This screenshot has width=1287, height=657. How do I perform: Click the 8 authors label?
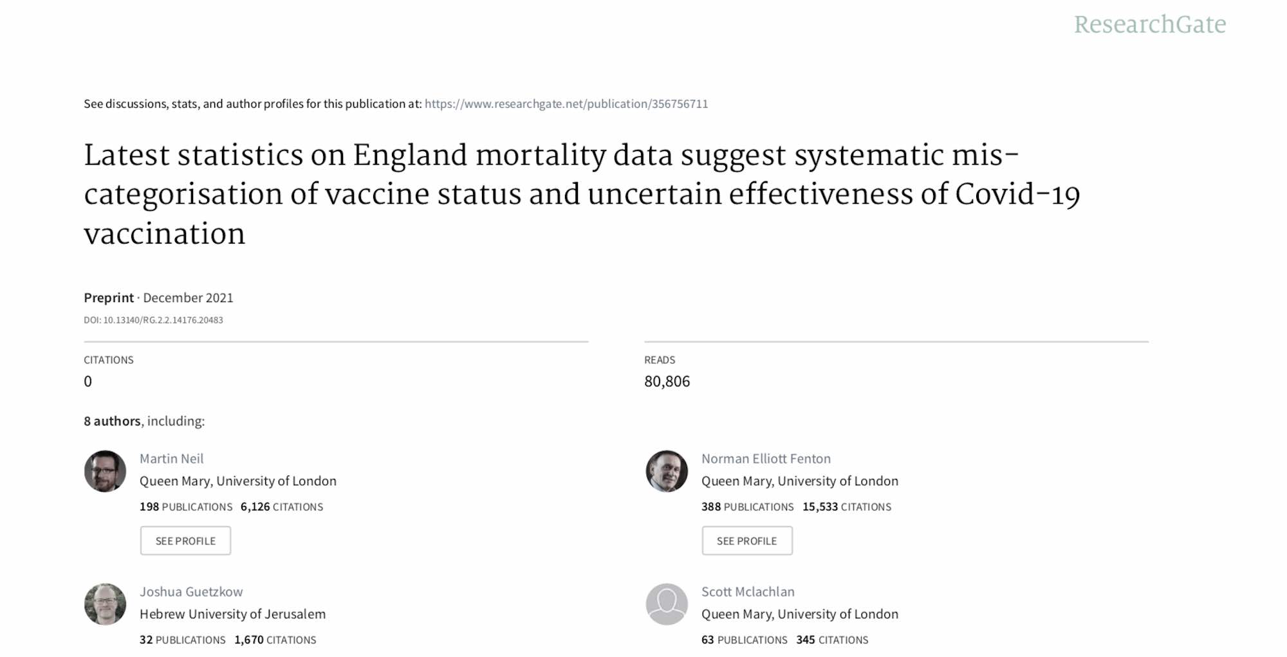112,421
